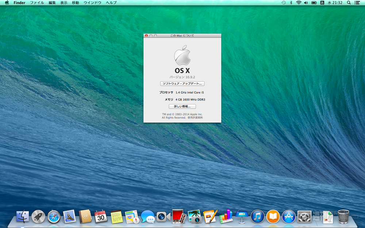Screen dimensions: 365x228
Task: Click the ソフトウェア・アップデート button
Action: 182,84
